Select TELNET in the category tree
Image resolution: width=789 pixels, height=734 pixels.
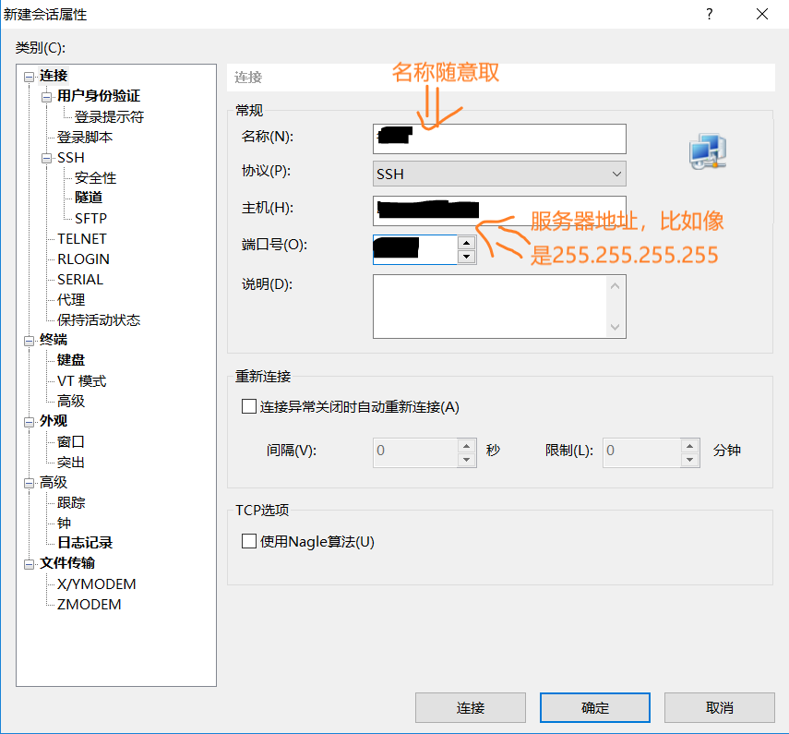coord(82,238)
